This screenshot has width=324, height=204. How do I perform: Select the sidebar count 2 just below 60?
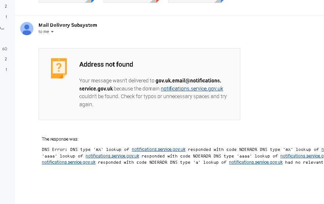(6, 59)
